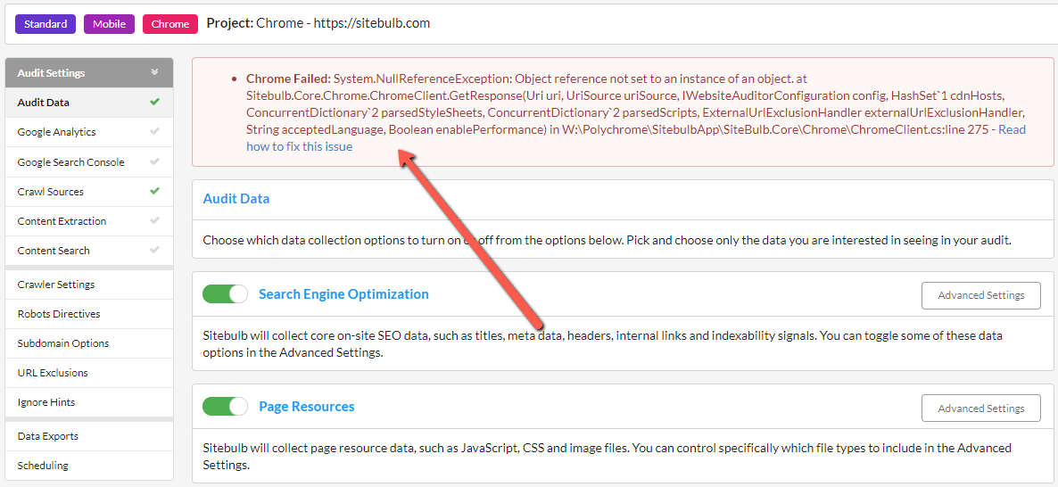The width and height of the screenshot is (1058, 487).
Task: Open Ignore Hints
Action: (x=88, y=402)
